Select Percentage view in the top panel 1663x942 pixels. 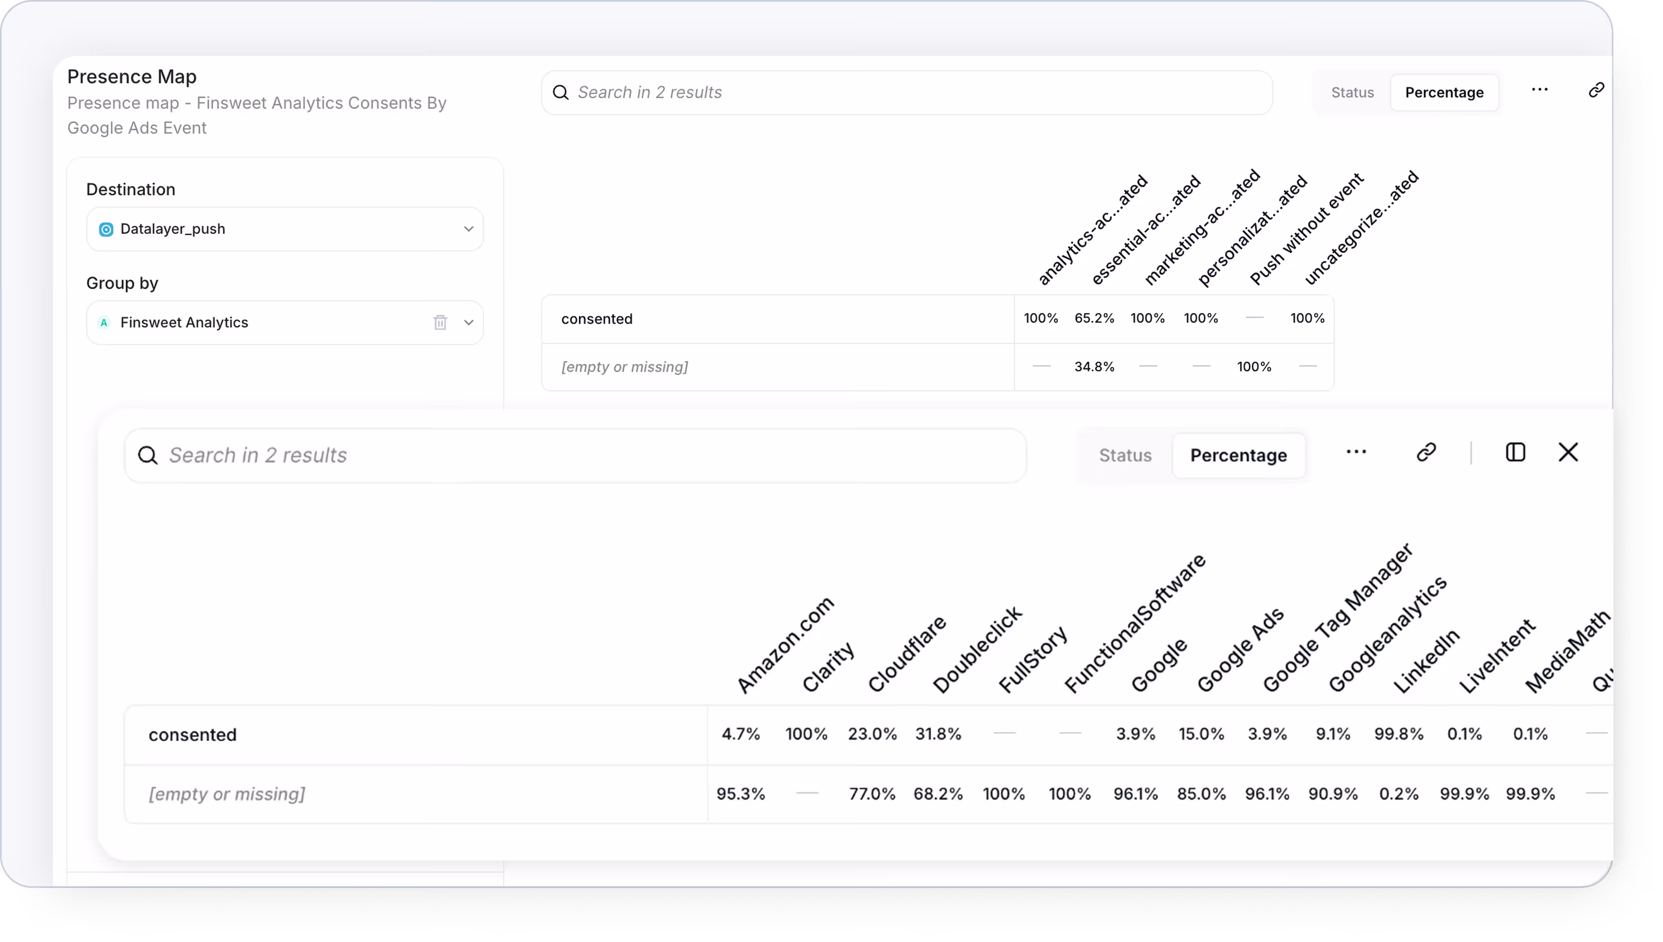1444,93
